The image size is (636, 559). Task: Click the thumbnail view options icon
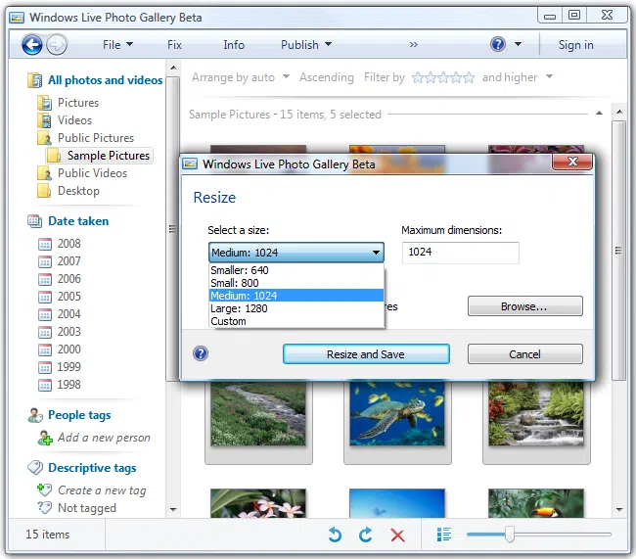tap(444, 535)
